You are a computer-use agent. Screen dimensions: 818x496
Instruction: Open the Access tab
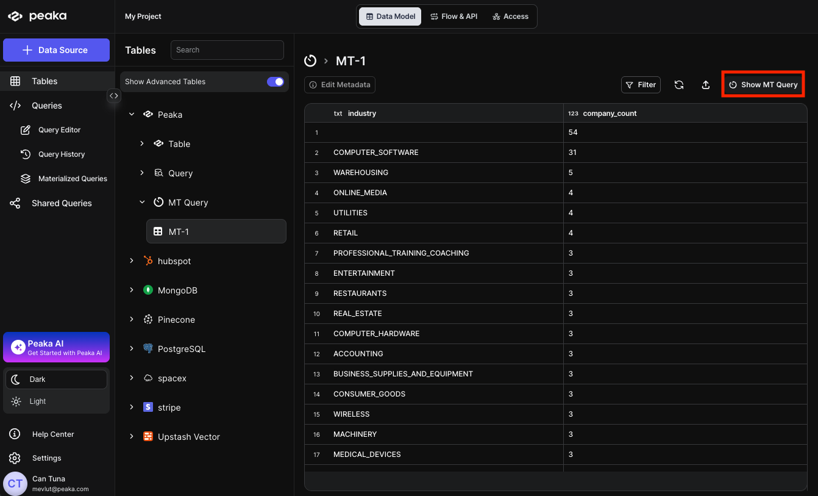pyautogui.click(x=510, y=16)
